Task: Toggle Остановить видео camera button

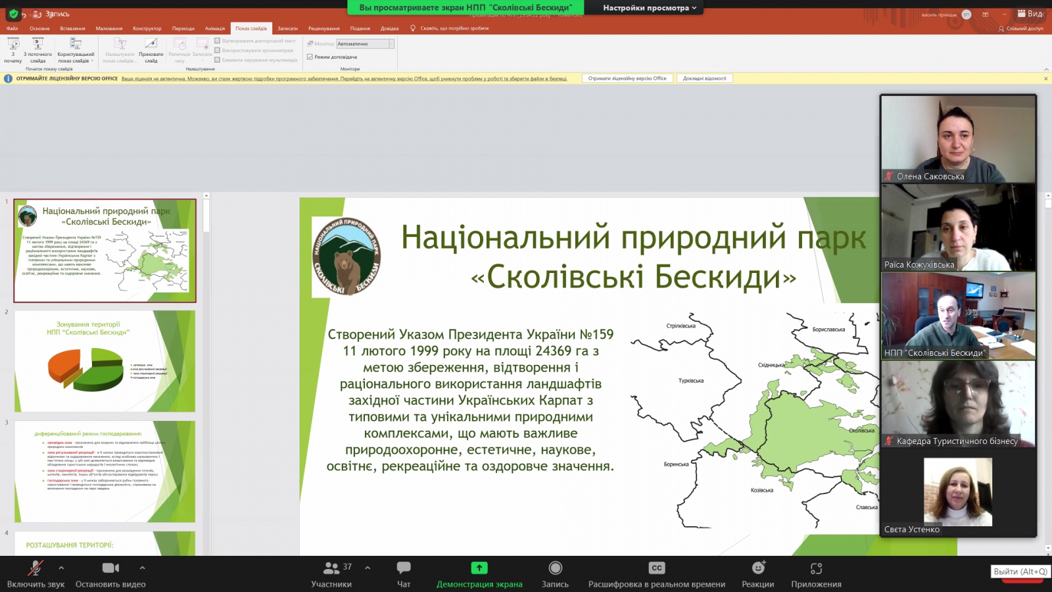Action: pyautogui.click(x=110, y=574)
